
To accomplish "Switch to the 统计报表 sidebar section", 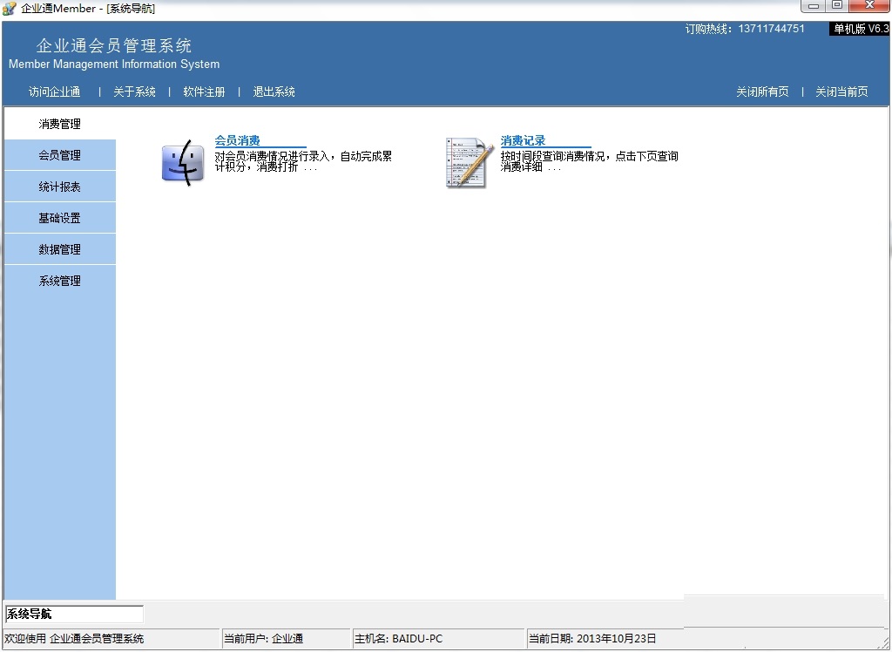I will click(59, 186).
